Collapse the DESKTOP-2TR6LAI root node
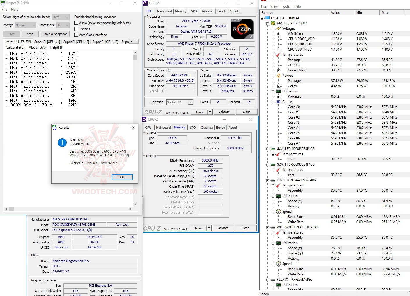 262,18
